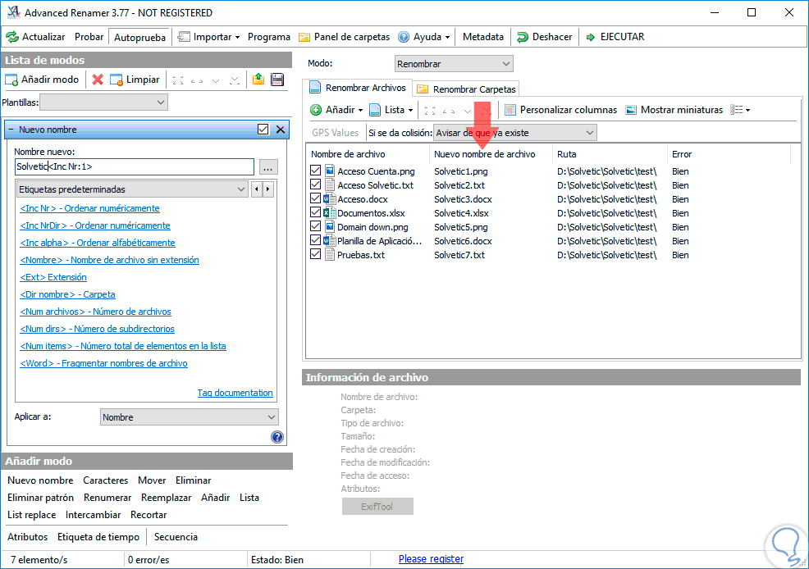Screen dimensions: 809x569
Task: Move the method down with the arrow icon
Action: click(216, 80)
